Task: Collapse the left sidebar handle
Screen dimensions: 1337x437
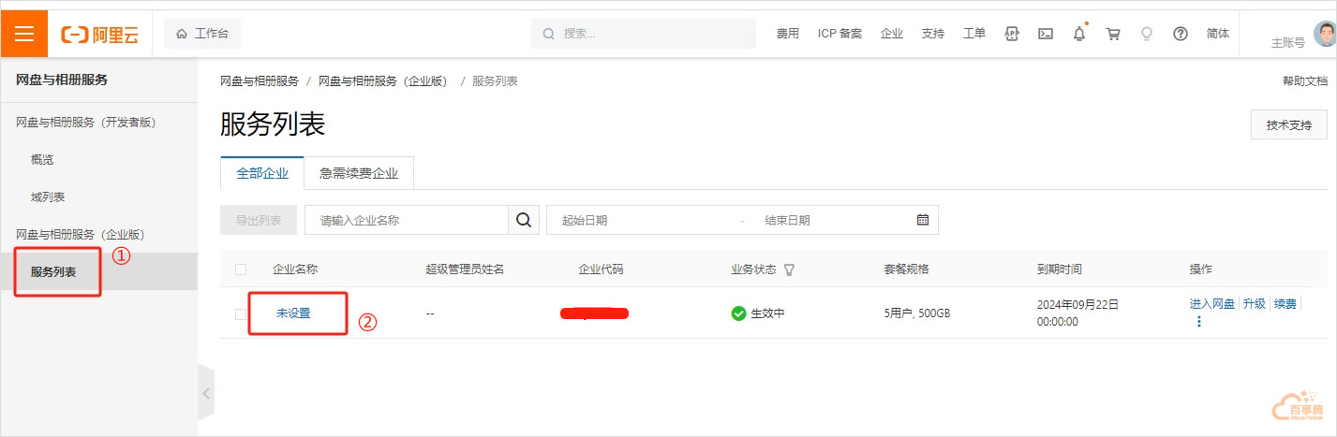Action: [206, 394]
